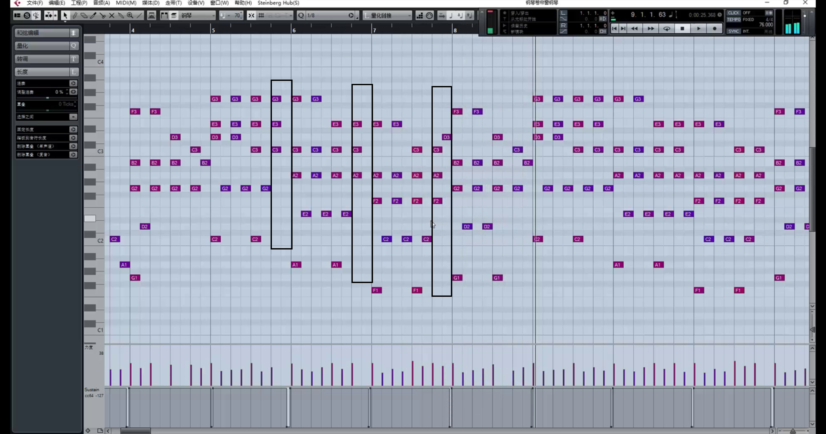The width and height of the screenshot is (826, 434).
Task: Adjust the 调整连奏 percentage slider
Action: [x=46, y=98]
